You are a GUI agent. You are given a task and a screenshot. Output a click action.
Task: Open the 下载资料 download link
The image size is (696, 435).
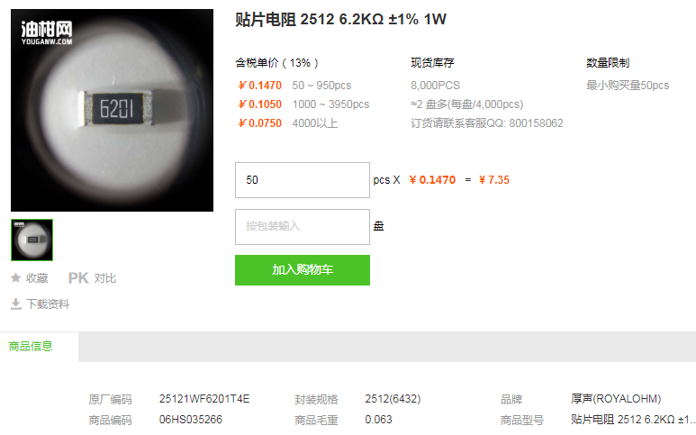(48, 304)
